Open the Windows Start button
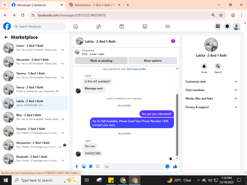This screenshot has width=247, height=185. tap(6, 180)
